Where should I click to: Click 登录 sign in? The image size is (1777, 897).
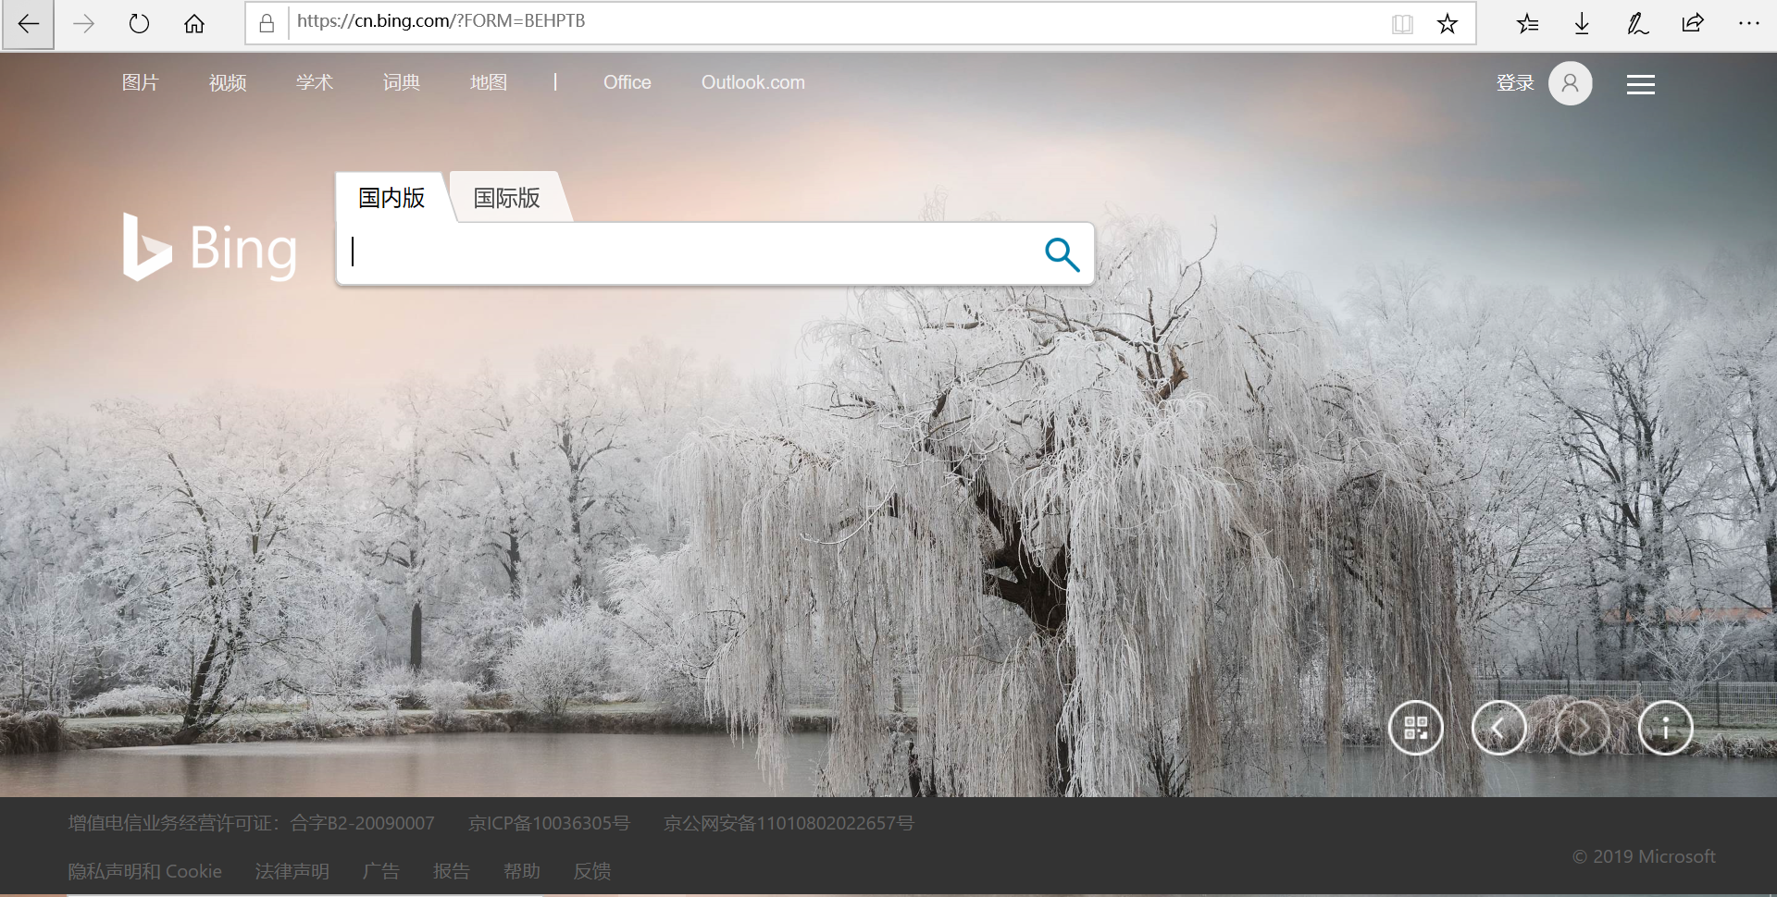tap(1515, 83)
